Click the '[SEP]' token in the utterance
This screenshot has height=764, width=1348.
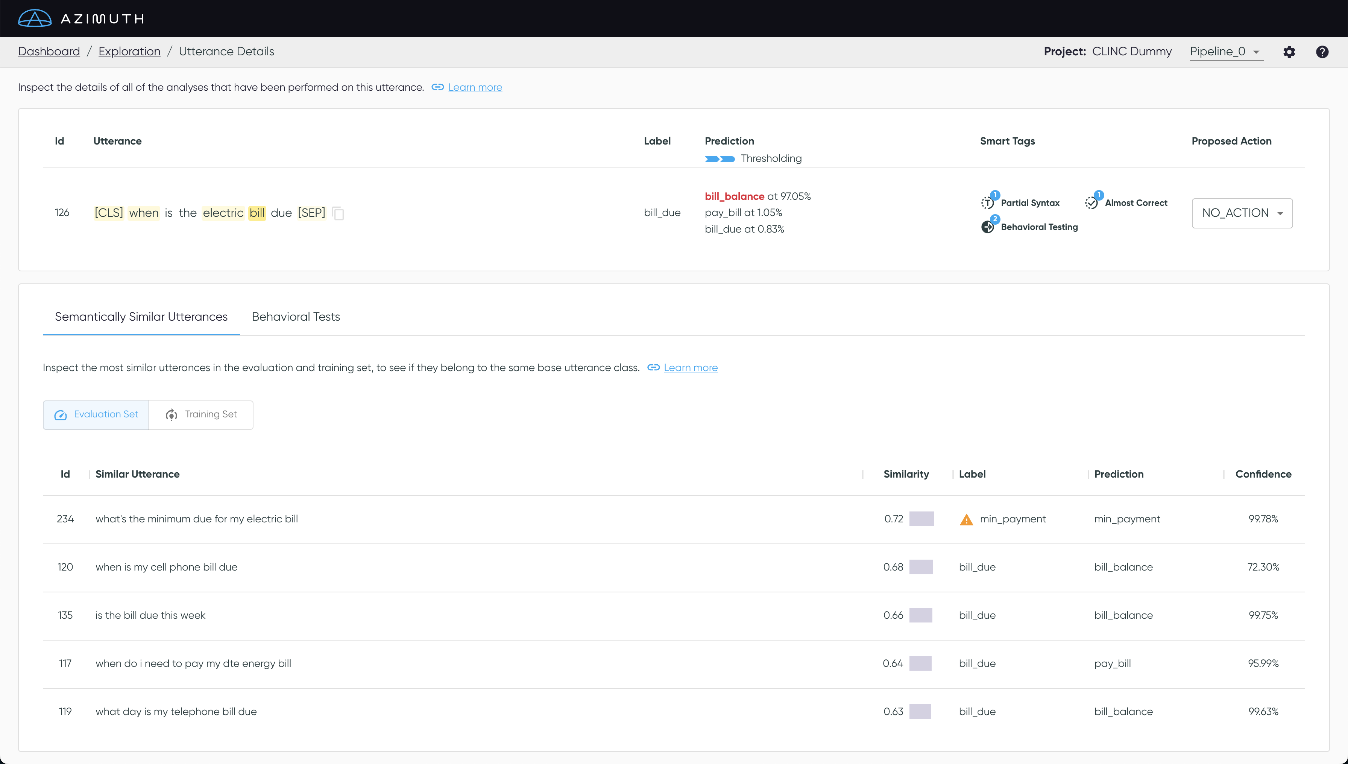tap(311, 213)
